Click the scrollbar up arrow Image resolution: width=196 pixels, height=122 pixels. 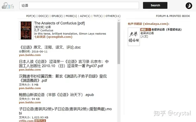click(119, 20)
